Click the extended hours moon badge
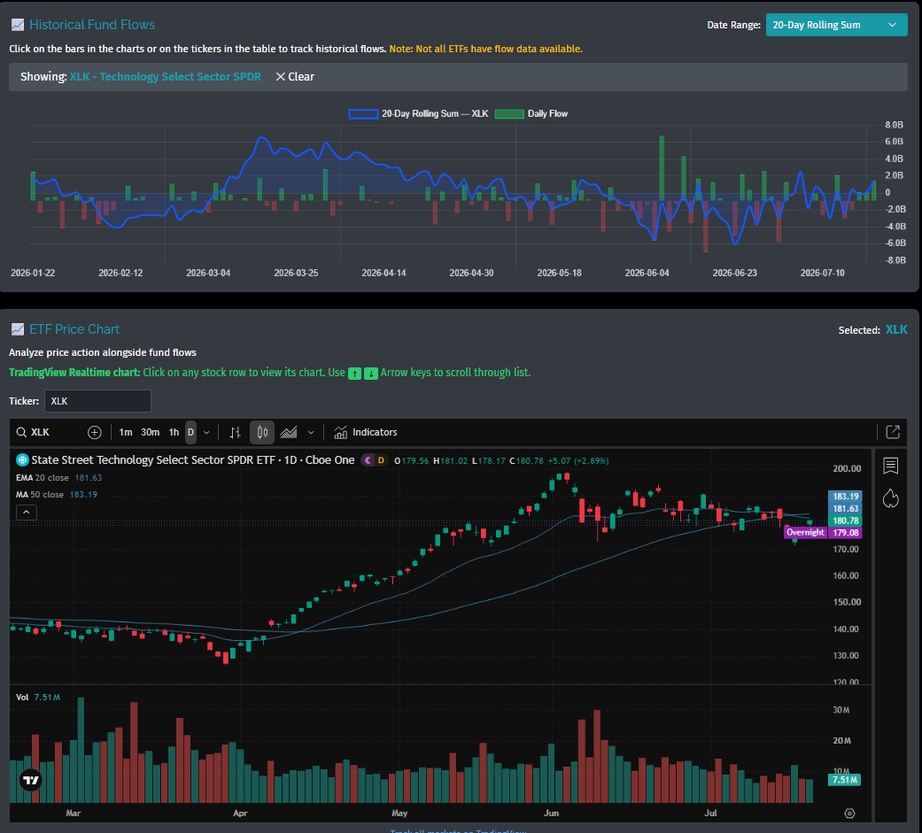Image resolution: width=922 pixels, height=833 pixels. (368, 460)
